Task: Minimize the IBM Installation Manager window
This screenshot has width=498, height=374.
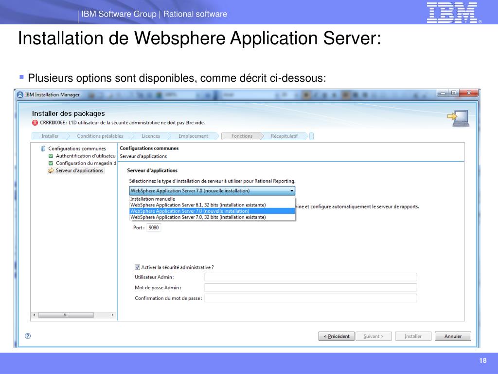Action: [x=443, y=93]
